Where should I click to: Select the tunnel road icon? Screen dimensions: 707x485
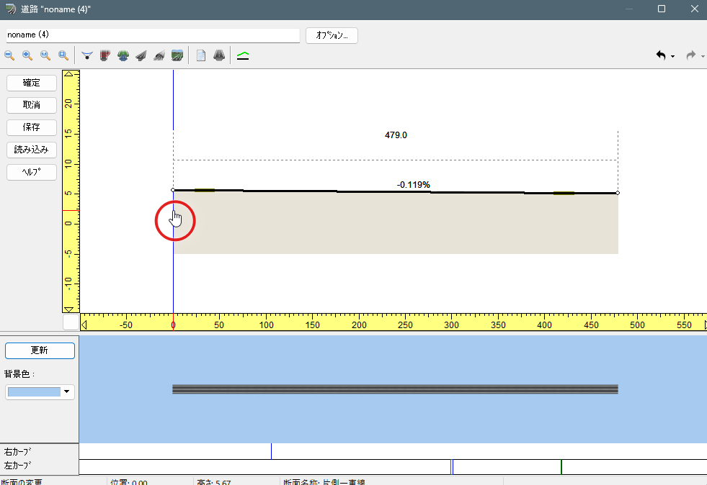click(159, 56)
